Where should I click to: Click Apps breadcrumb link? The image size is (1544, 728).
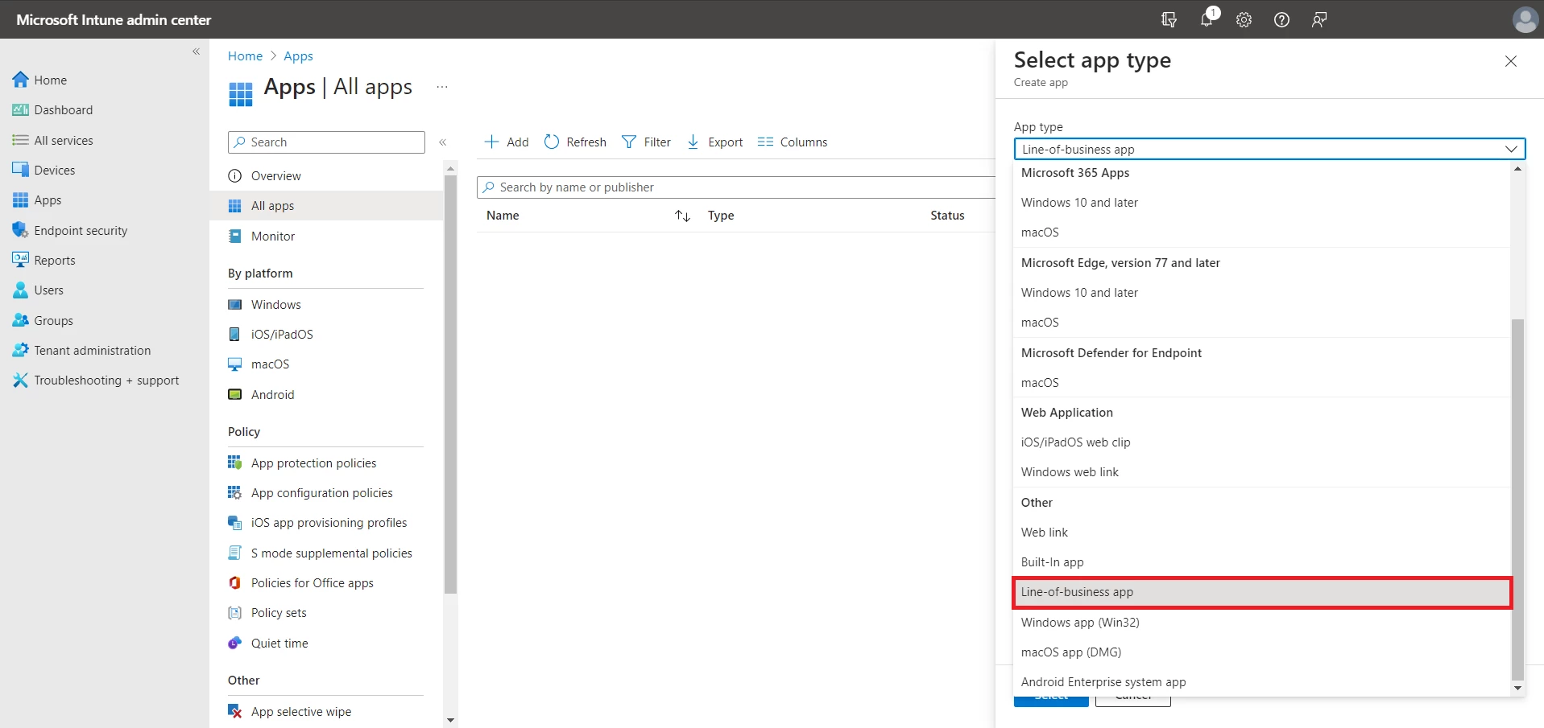click(298, 56)
